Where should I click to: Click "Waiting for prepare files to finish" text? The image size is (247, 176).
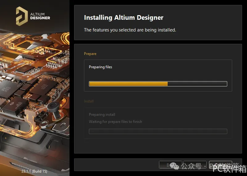click(115, 122)
